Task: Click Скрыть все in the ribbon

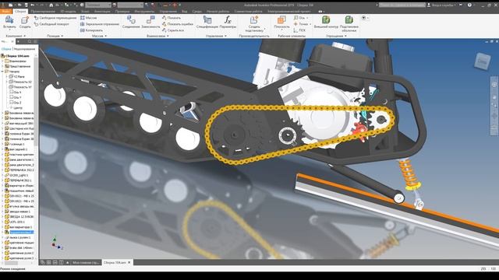Action: [x=173, y=30]
